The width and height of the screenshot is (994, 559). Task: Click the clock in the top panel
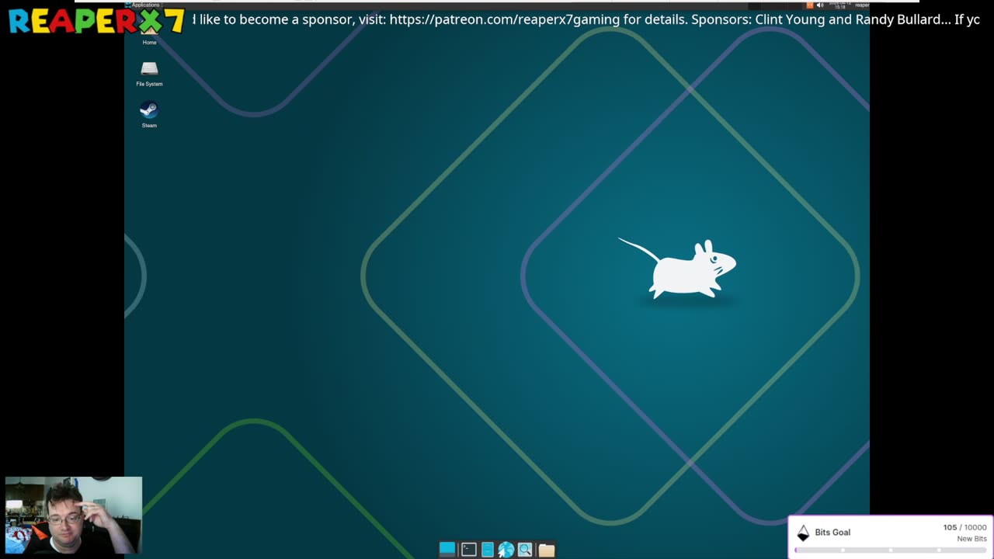[839, 5]
